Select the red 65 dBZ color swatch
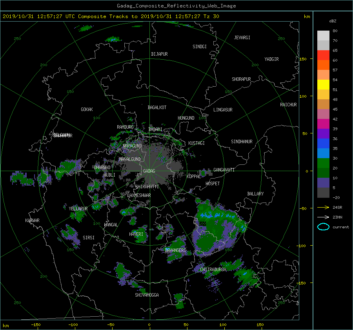 pos(323,55)
